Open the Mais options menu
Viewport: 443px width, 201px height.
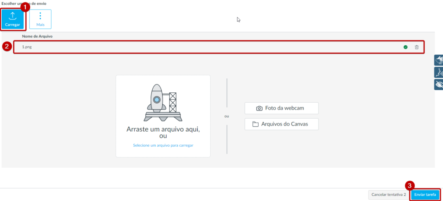pyautogui.click(x=40, y=19)
